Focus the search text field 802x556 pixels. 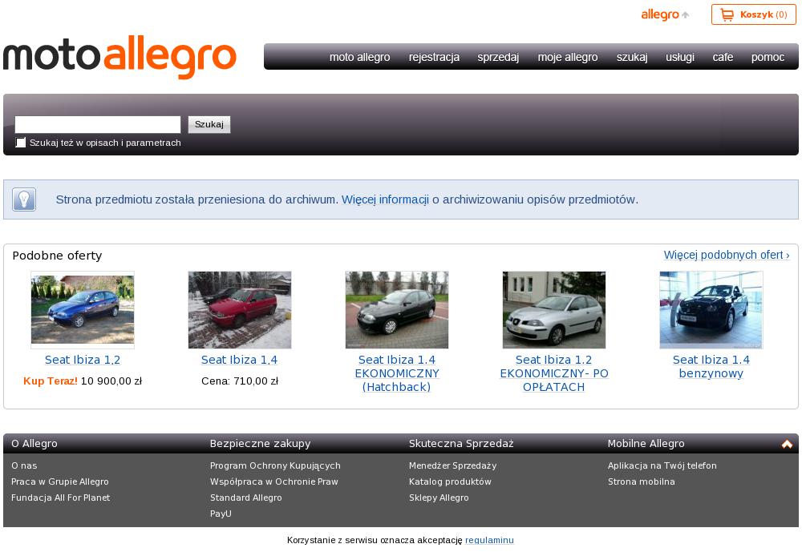98,124
